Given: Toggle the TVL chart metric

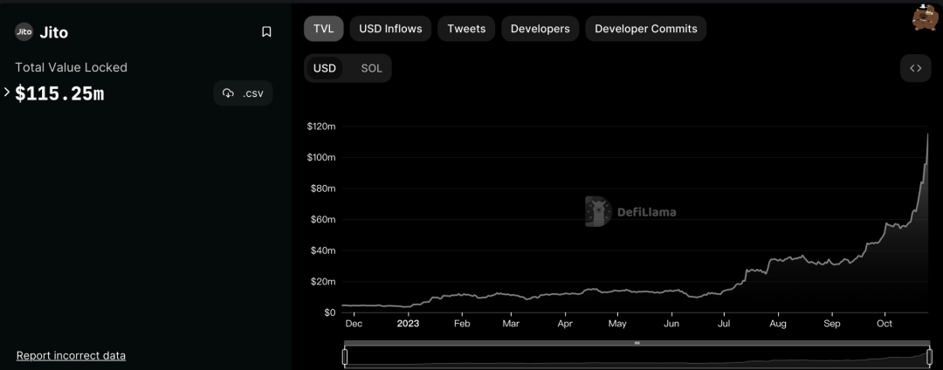Looking at the screenshot, I should [324, 29].
